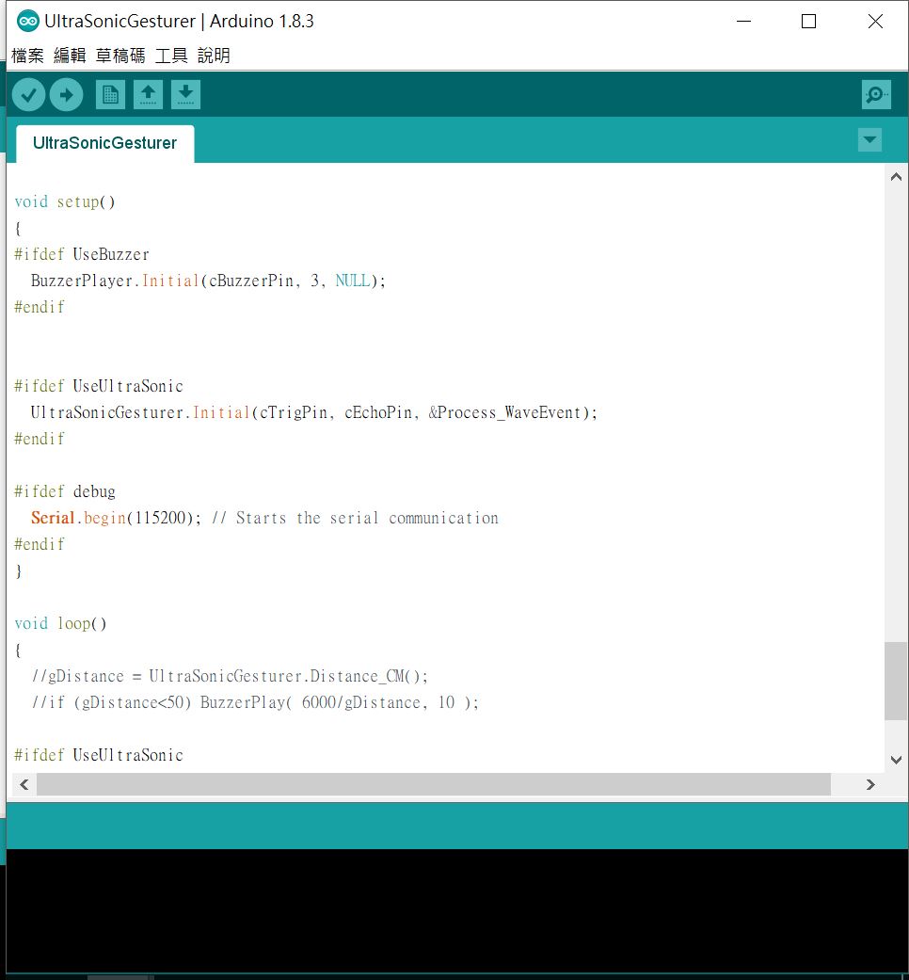Image resolution: width=909 pixels, height=980 pixels.
Task: Save the sketch with the download icon
Action: [x=185, y=94]
